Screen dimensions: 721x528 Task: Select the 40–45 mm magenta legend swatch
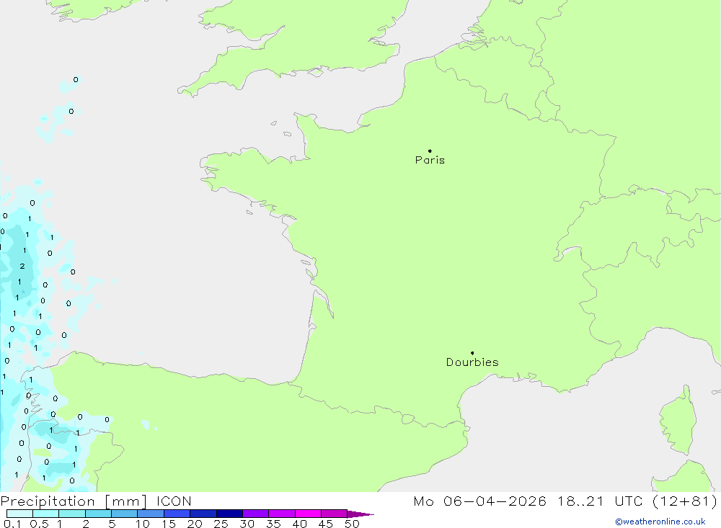pyautogui.click(x=308, y=514)
